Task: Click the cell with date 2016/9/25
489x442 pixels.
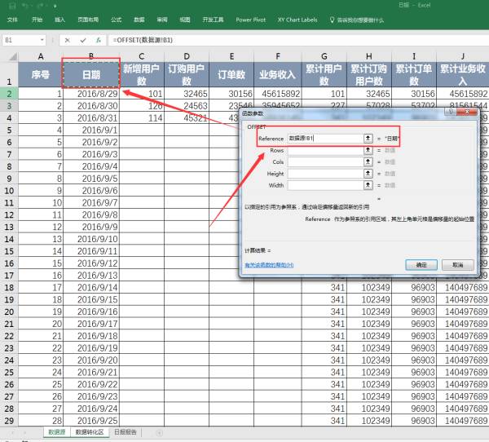Action: [91, 421]
